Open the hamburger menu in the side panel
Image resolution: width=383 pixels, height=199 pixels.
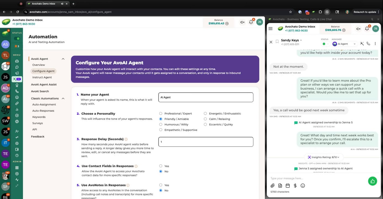pyautogui.click(x=270, y=28)
